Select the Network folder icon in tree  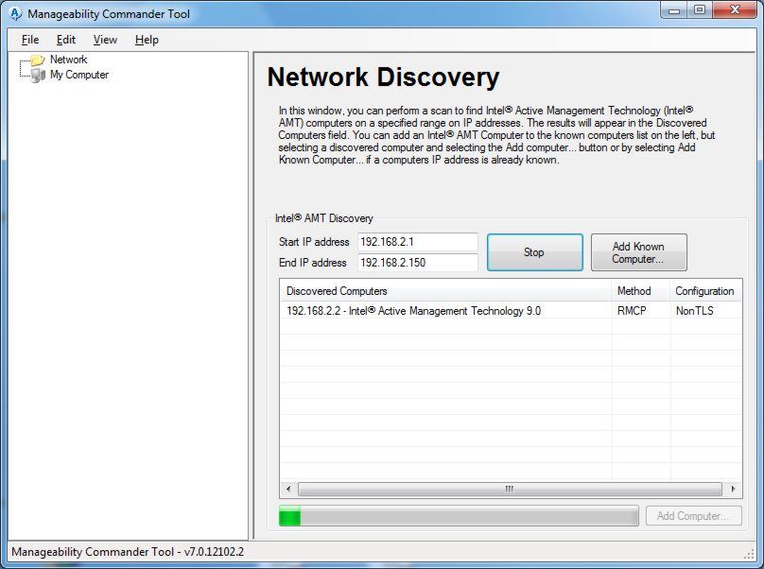[38, 60]
